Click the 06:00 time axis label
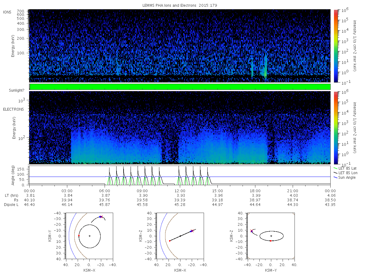Viewport: 367px width, 275px height. [x=105, y=191]
